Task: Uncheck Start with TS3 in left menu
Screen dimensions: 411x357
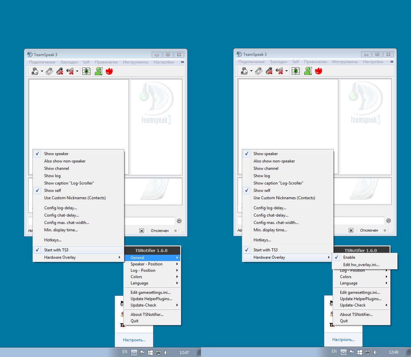Action: [78, 250]
